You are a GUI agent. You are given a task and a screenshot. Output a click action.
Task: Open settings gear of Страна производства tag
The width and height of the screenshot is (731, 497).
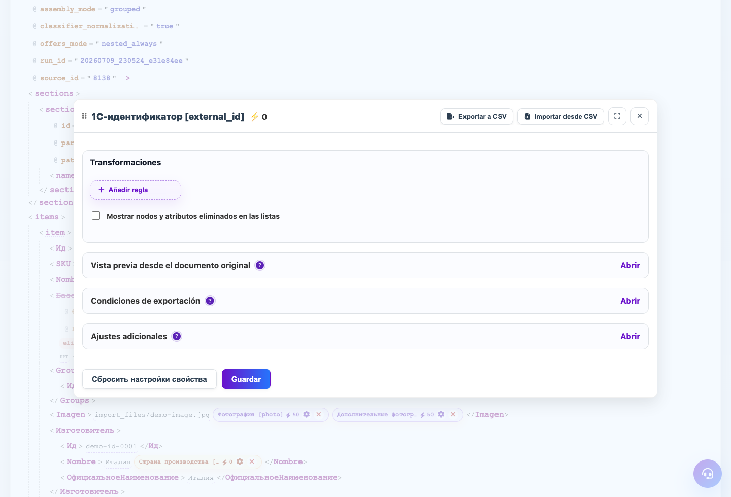[240, 461]
